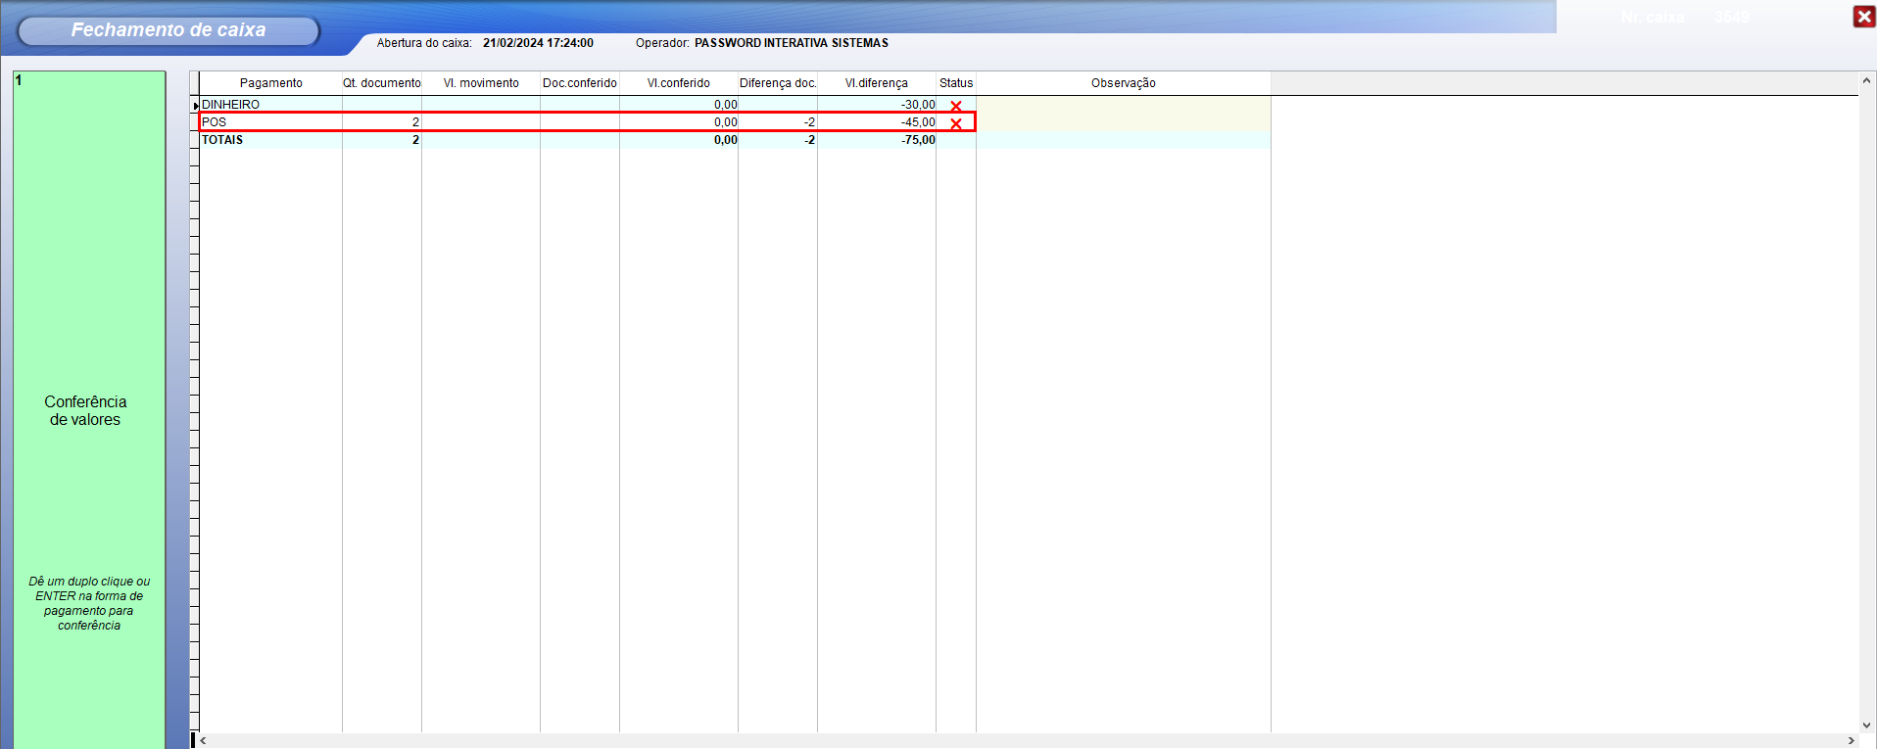Screen dimensions: 1877x749
Task: Click the Vl.conferido column header
Action: click(x=679, y=83)
